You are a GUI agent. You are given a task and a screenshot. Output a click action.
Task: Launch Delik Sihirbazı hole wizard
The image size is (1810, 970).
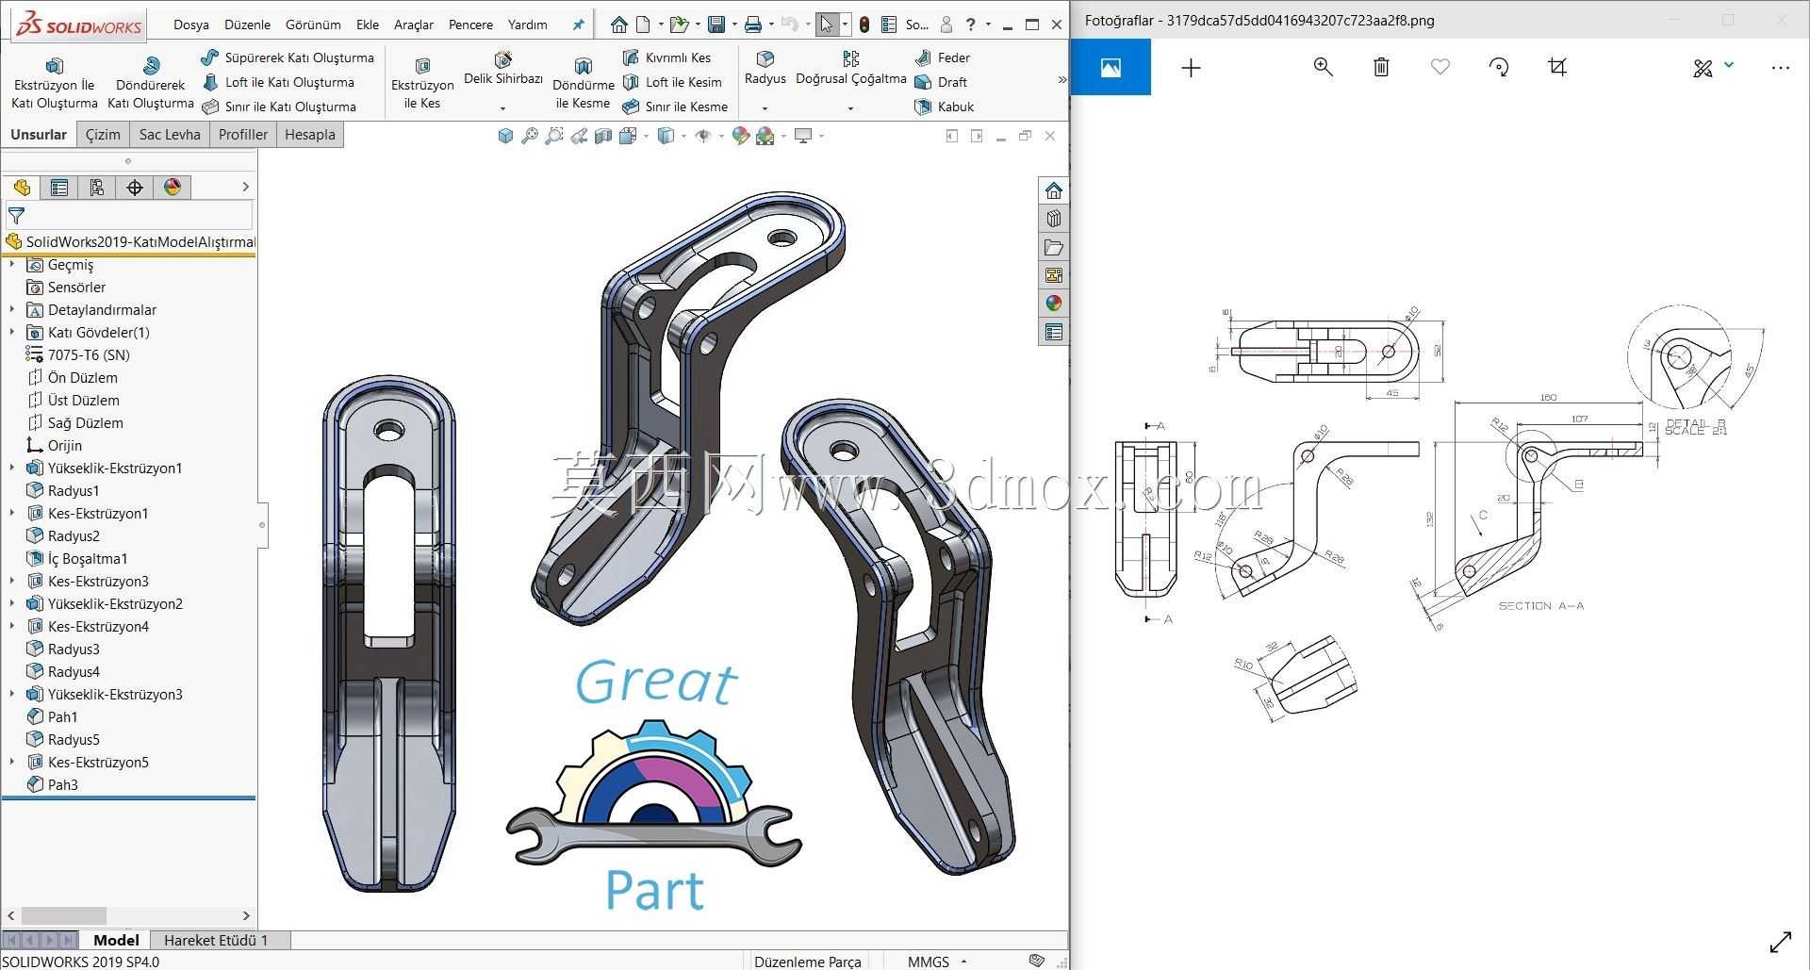pyautogui.click(x=503, y=71)
